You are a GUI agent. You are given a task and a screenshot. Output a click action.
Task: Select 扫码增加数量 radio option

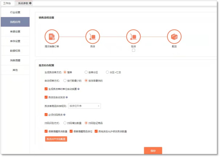tap(65, 123)
